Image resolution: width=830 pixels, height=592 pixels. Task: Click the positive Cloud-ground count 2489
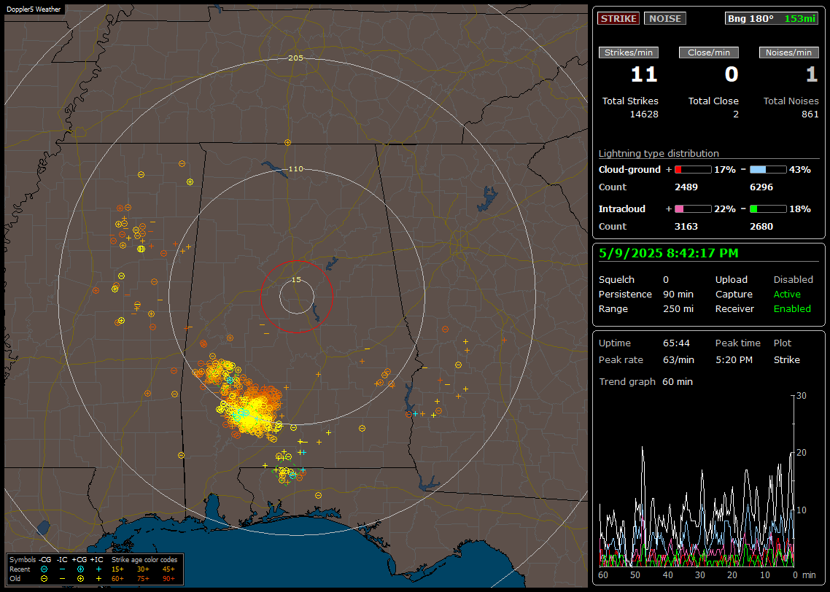(686, 187)
